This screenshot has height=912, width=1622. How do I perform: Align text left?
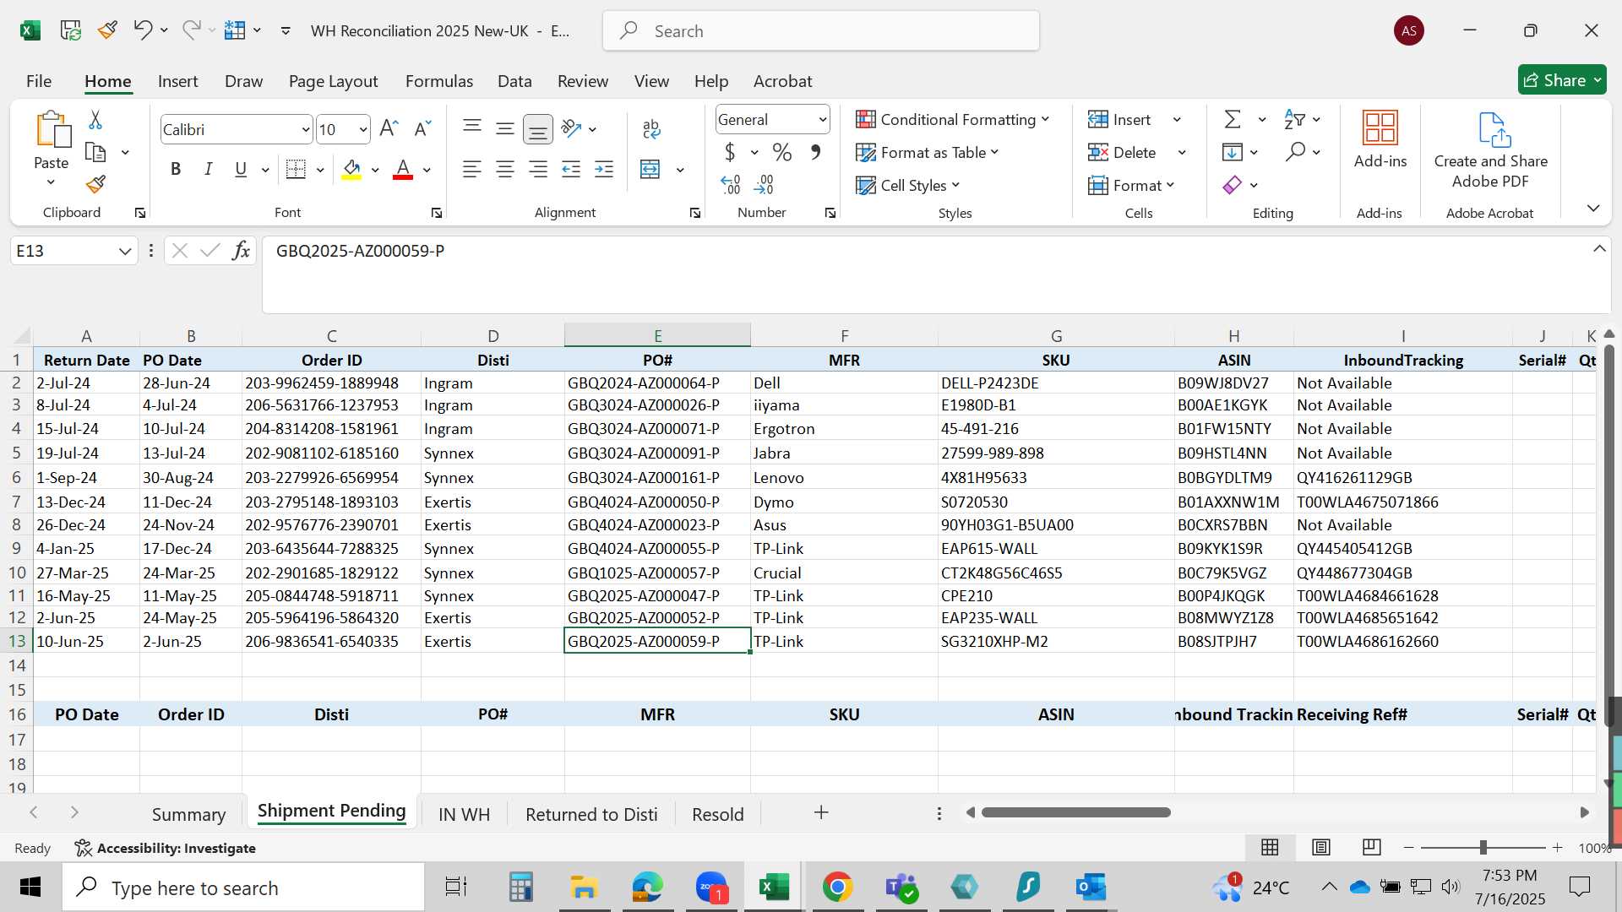pyautogui.click(x=472, y=169)
